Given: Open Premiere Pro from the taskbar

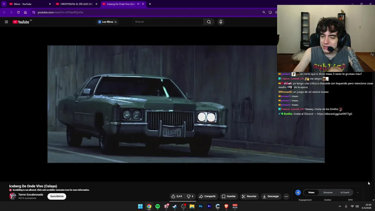Looking at the screenshot, I should pos(209,206).
